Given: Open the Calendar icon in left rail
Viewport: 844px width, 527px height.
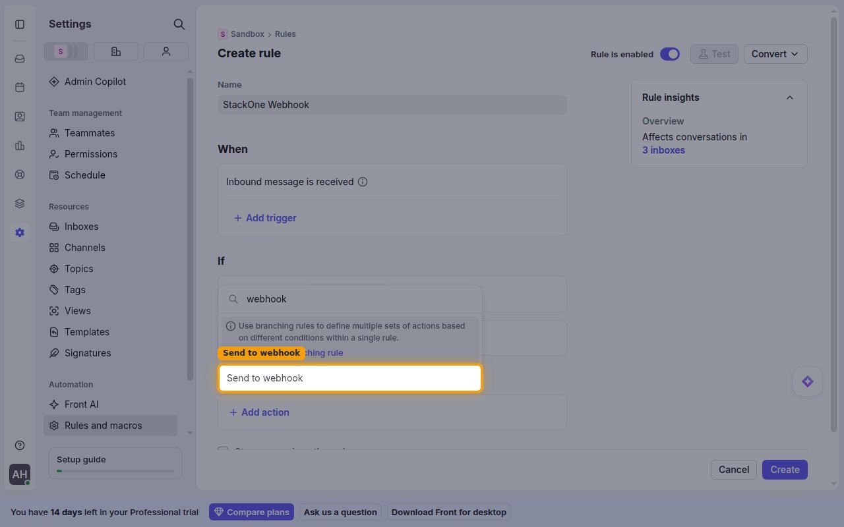Looking at the screenshot, I should point(20,88).
